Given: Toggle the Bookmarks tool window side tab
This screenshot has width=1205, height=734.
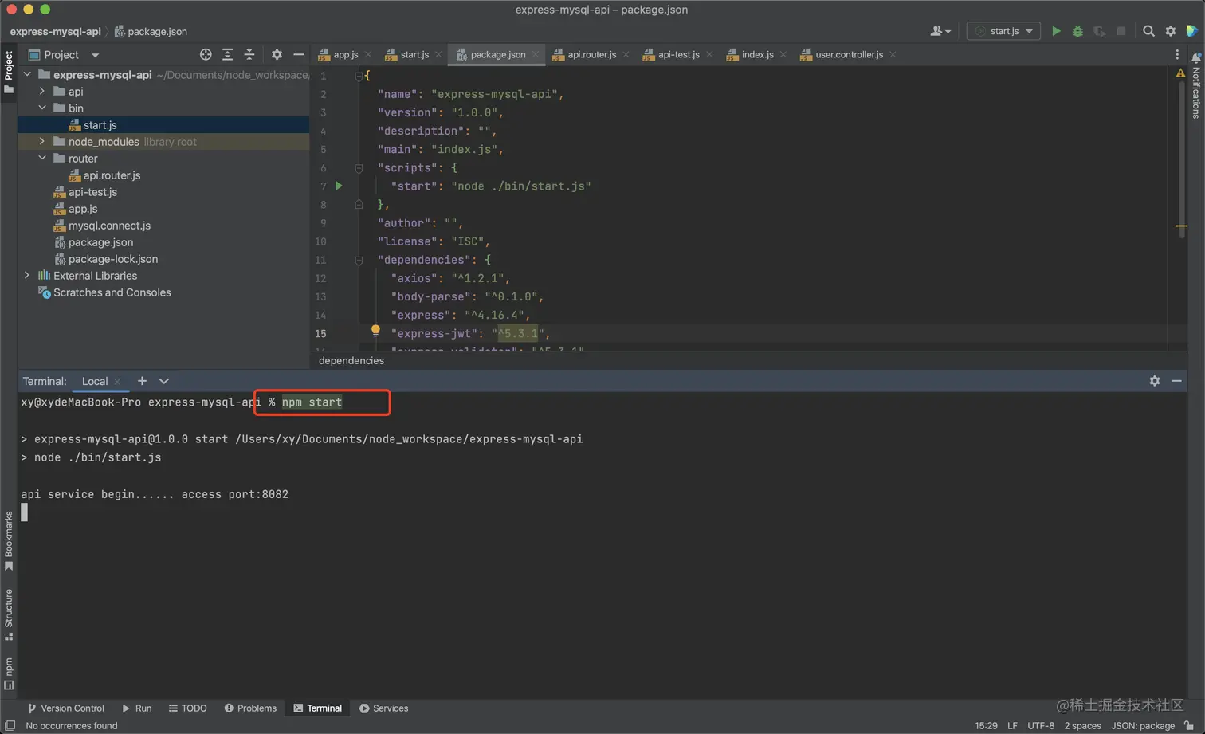Looking at the screenshot, I should tap(9, 540).
